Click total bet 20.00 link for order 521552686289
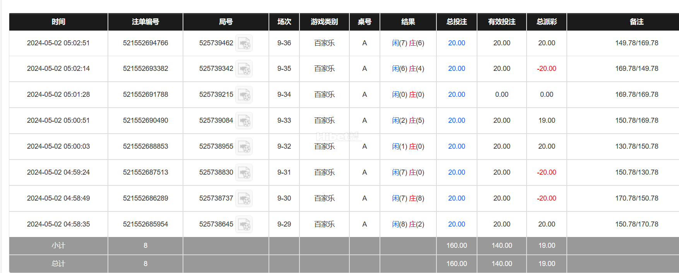 click(x=457, y=198)
